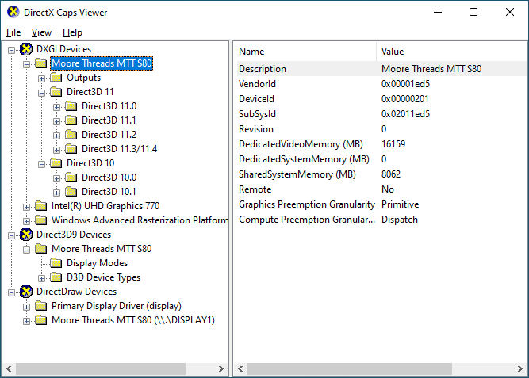Click the details pane scroll right arrow
Screen dimensions: 529x378
520,368
